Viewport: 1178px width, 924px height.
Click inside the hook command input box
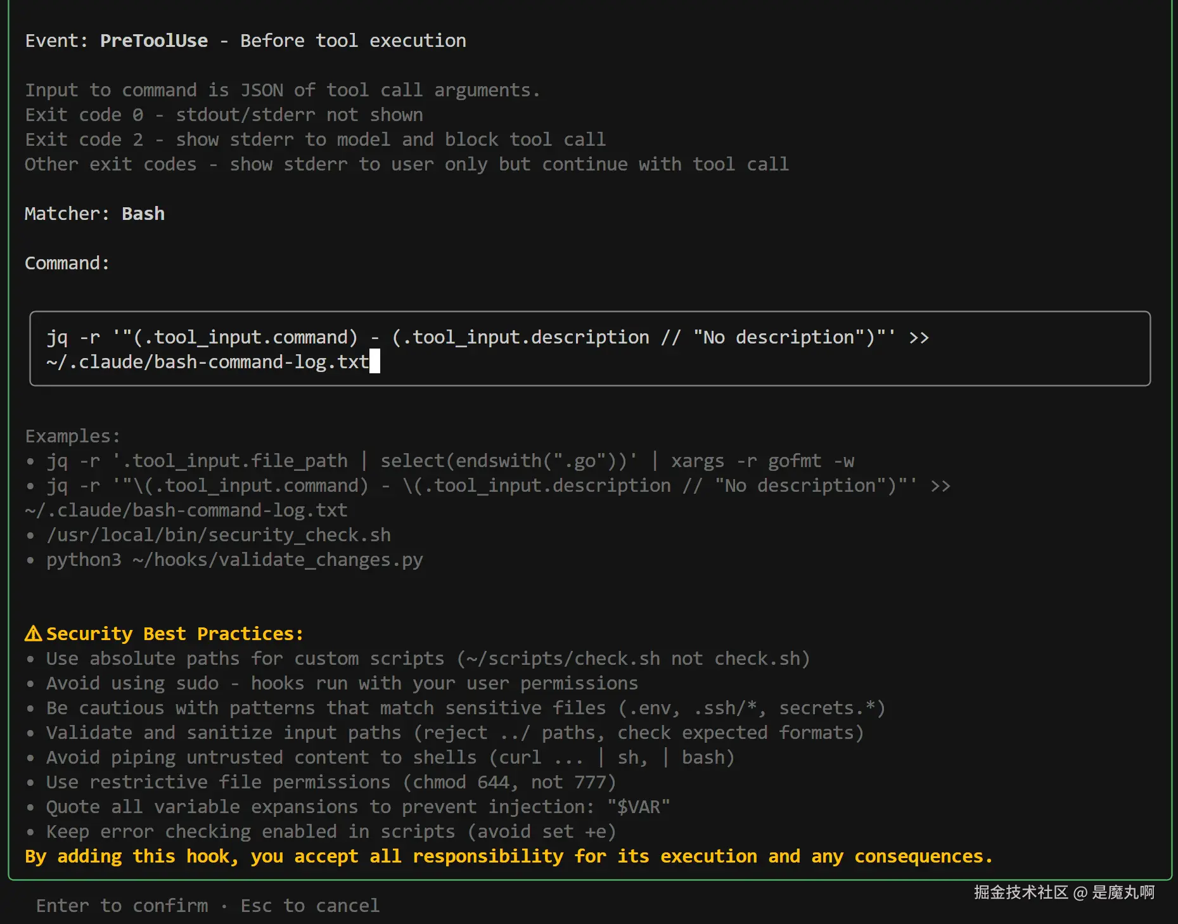[589, 349]
